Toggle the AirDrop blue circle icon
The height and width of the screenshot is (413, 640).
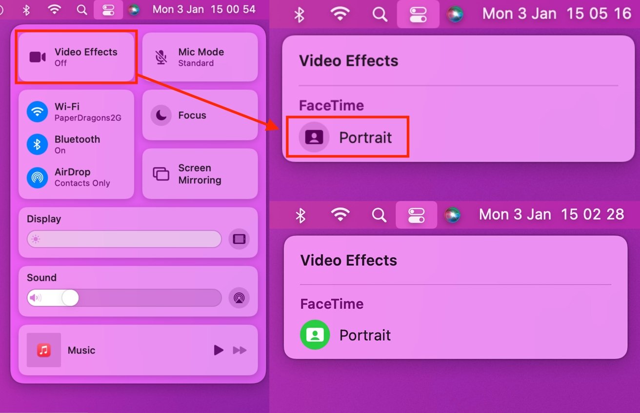tap(37, 177)
